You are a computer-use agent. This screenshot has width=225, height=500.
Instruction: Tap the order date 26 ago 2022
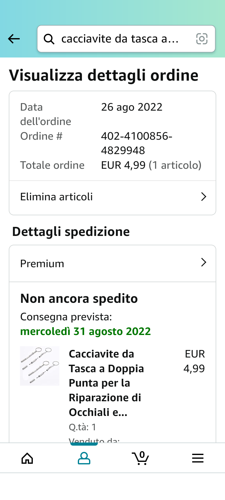(x=132, y=107)
